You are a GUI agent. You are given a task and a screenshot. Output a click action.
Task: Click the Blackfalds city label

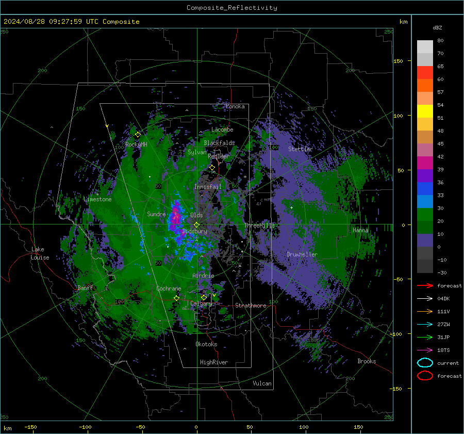click(219, 143)
